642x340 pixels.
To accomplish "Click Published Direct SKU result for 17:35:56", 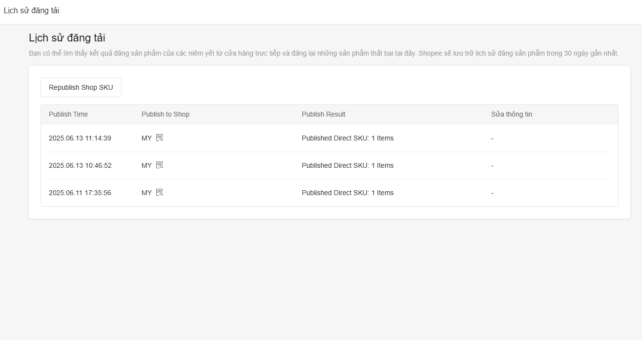I will pyautogui.click(x=347, y=193).
